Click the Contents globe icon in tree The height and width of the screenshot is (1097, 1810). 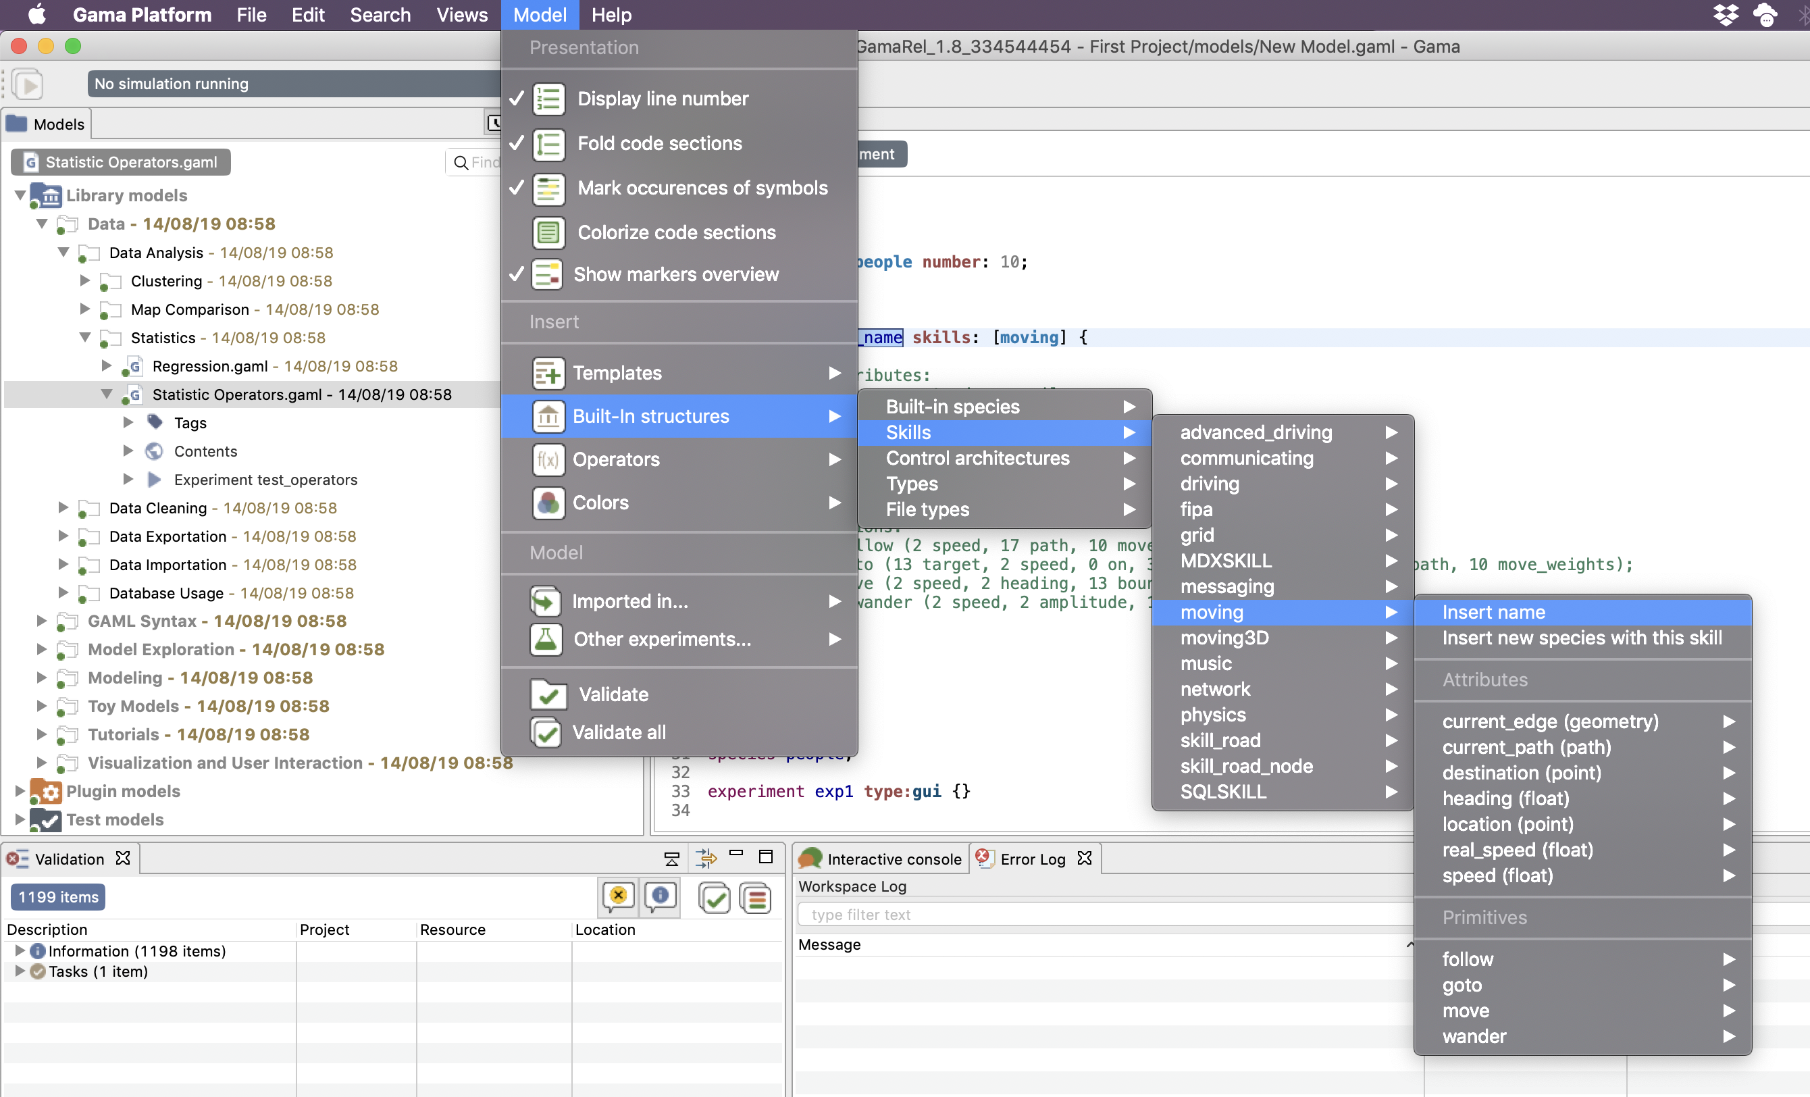(154, 451)
